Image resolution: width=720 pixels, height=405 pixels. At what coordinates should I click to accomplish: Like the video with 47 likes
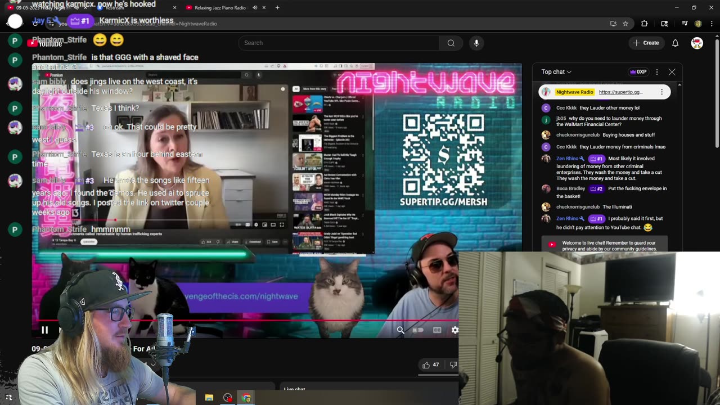pos(431,364)
